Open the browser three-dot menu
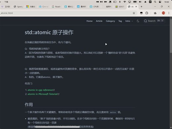 click(169, 13)
